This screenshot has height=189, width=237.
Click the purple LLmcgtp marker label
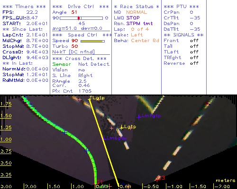(115, 138)
